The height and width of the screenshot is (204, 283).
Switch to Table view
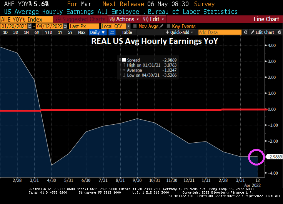click(x=127, y=32)
